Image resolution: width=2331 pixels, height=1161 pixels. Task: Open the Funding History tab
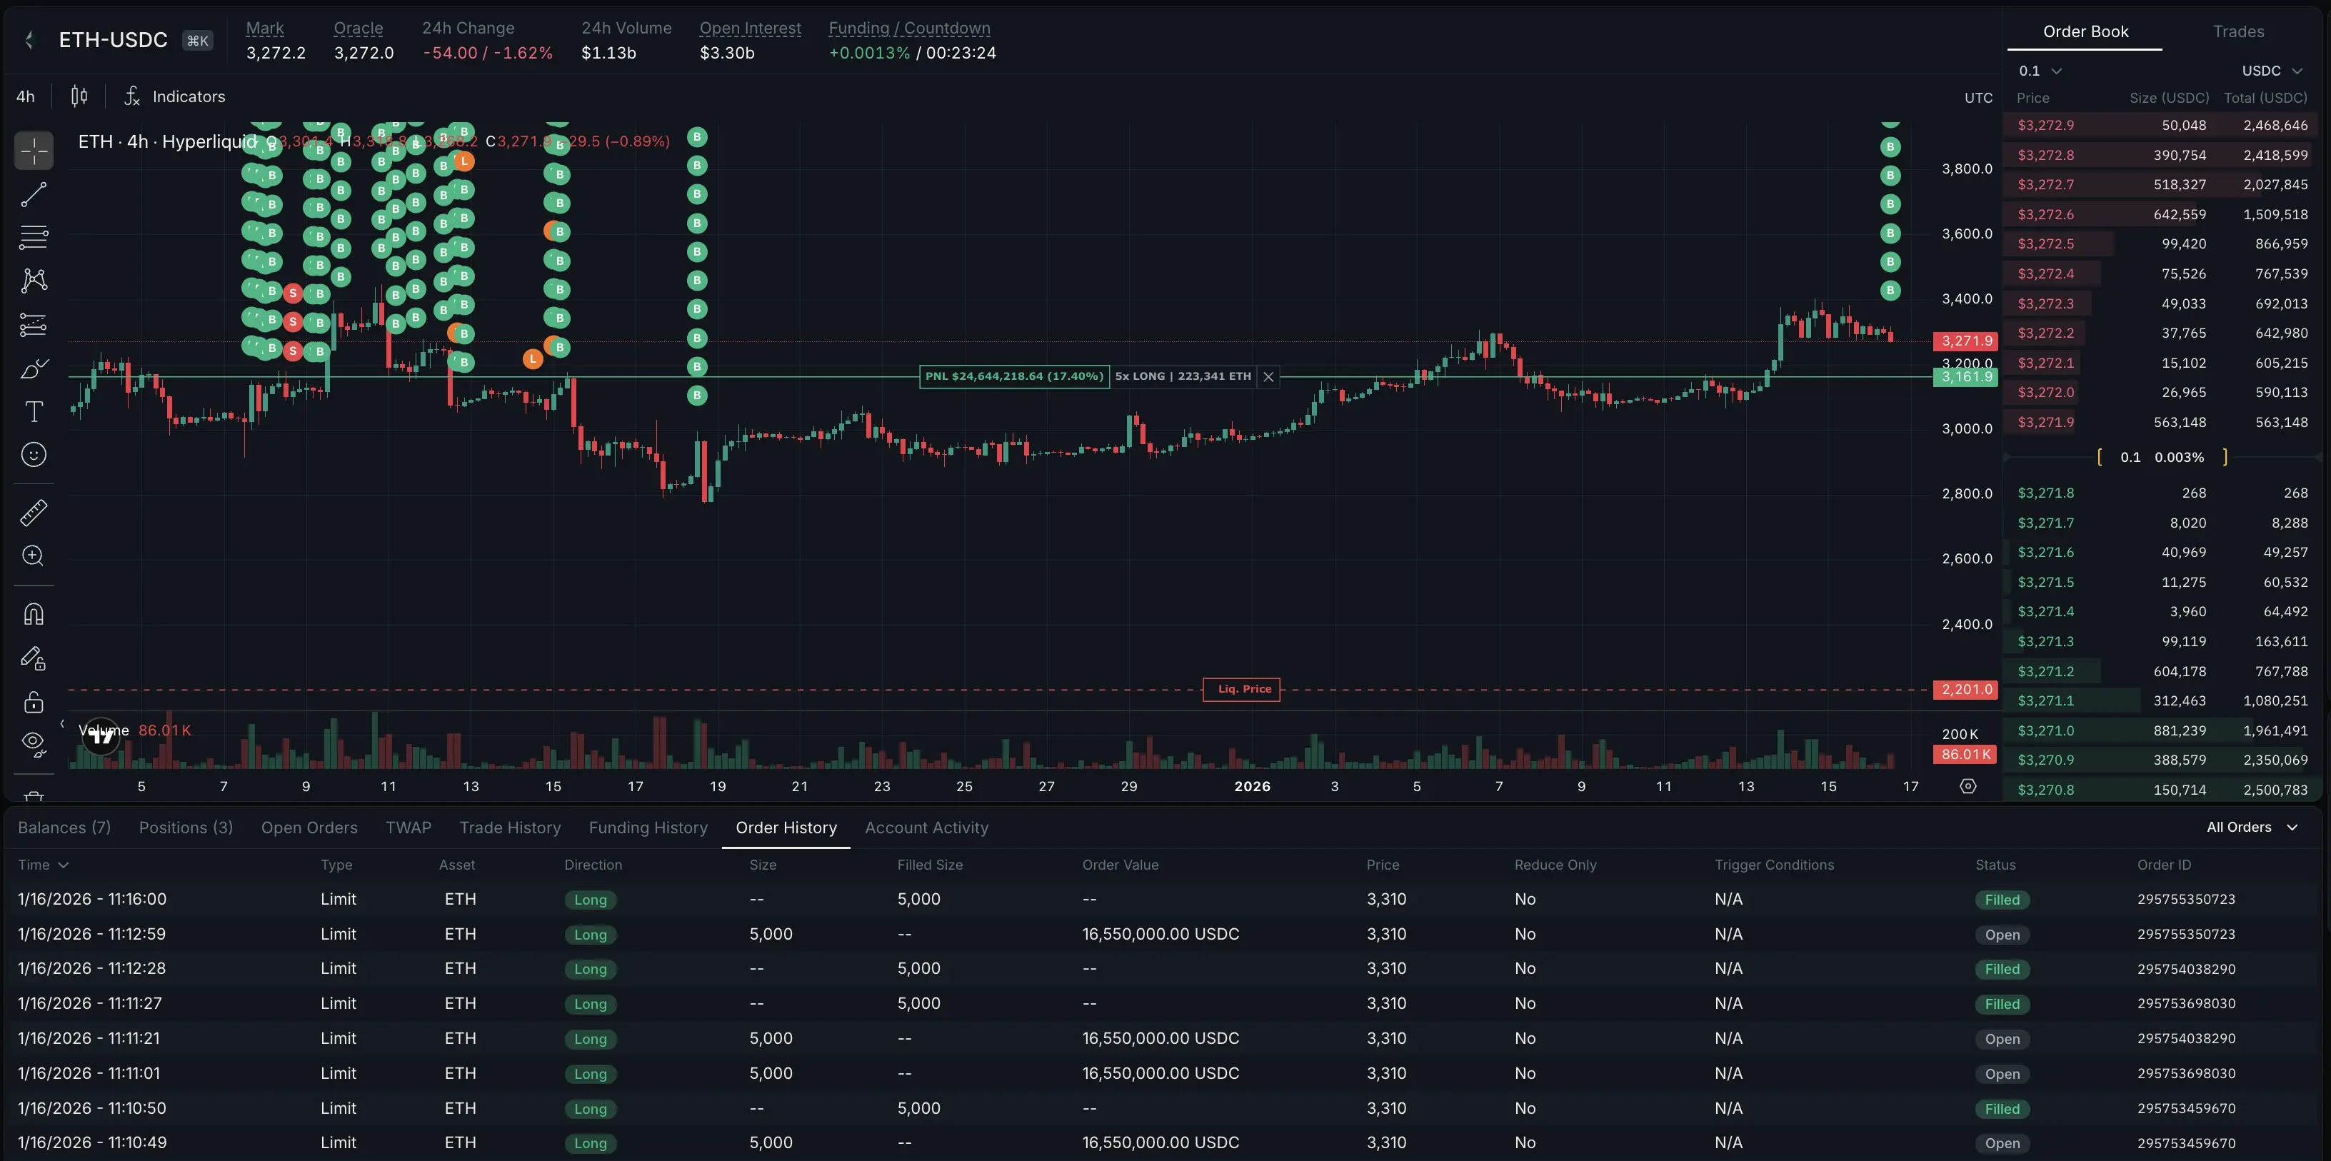point(648,828)
